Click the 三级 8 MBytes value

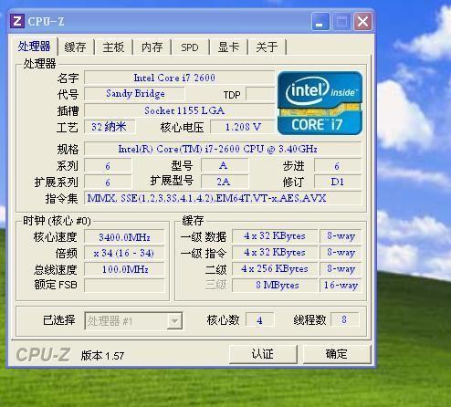coord(275,286)
